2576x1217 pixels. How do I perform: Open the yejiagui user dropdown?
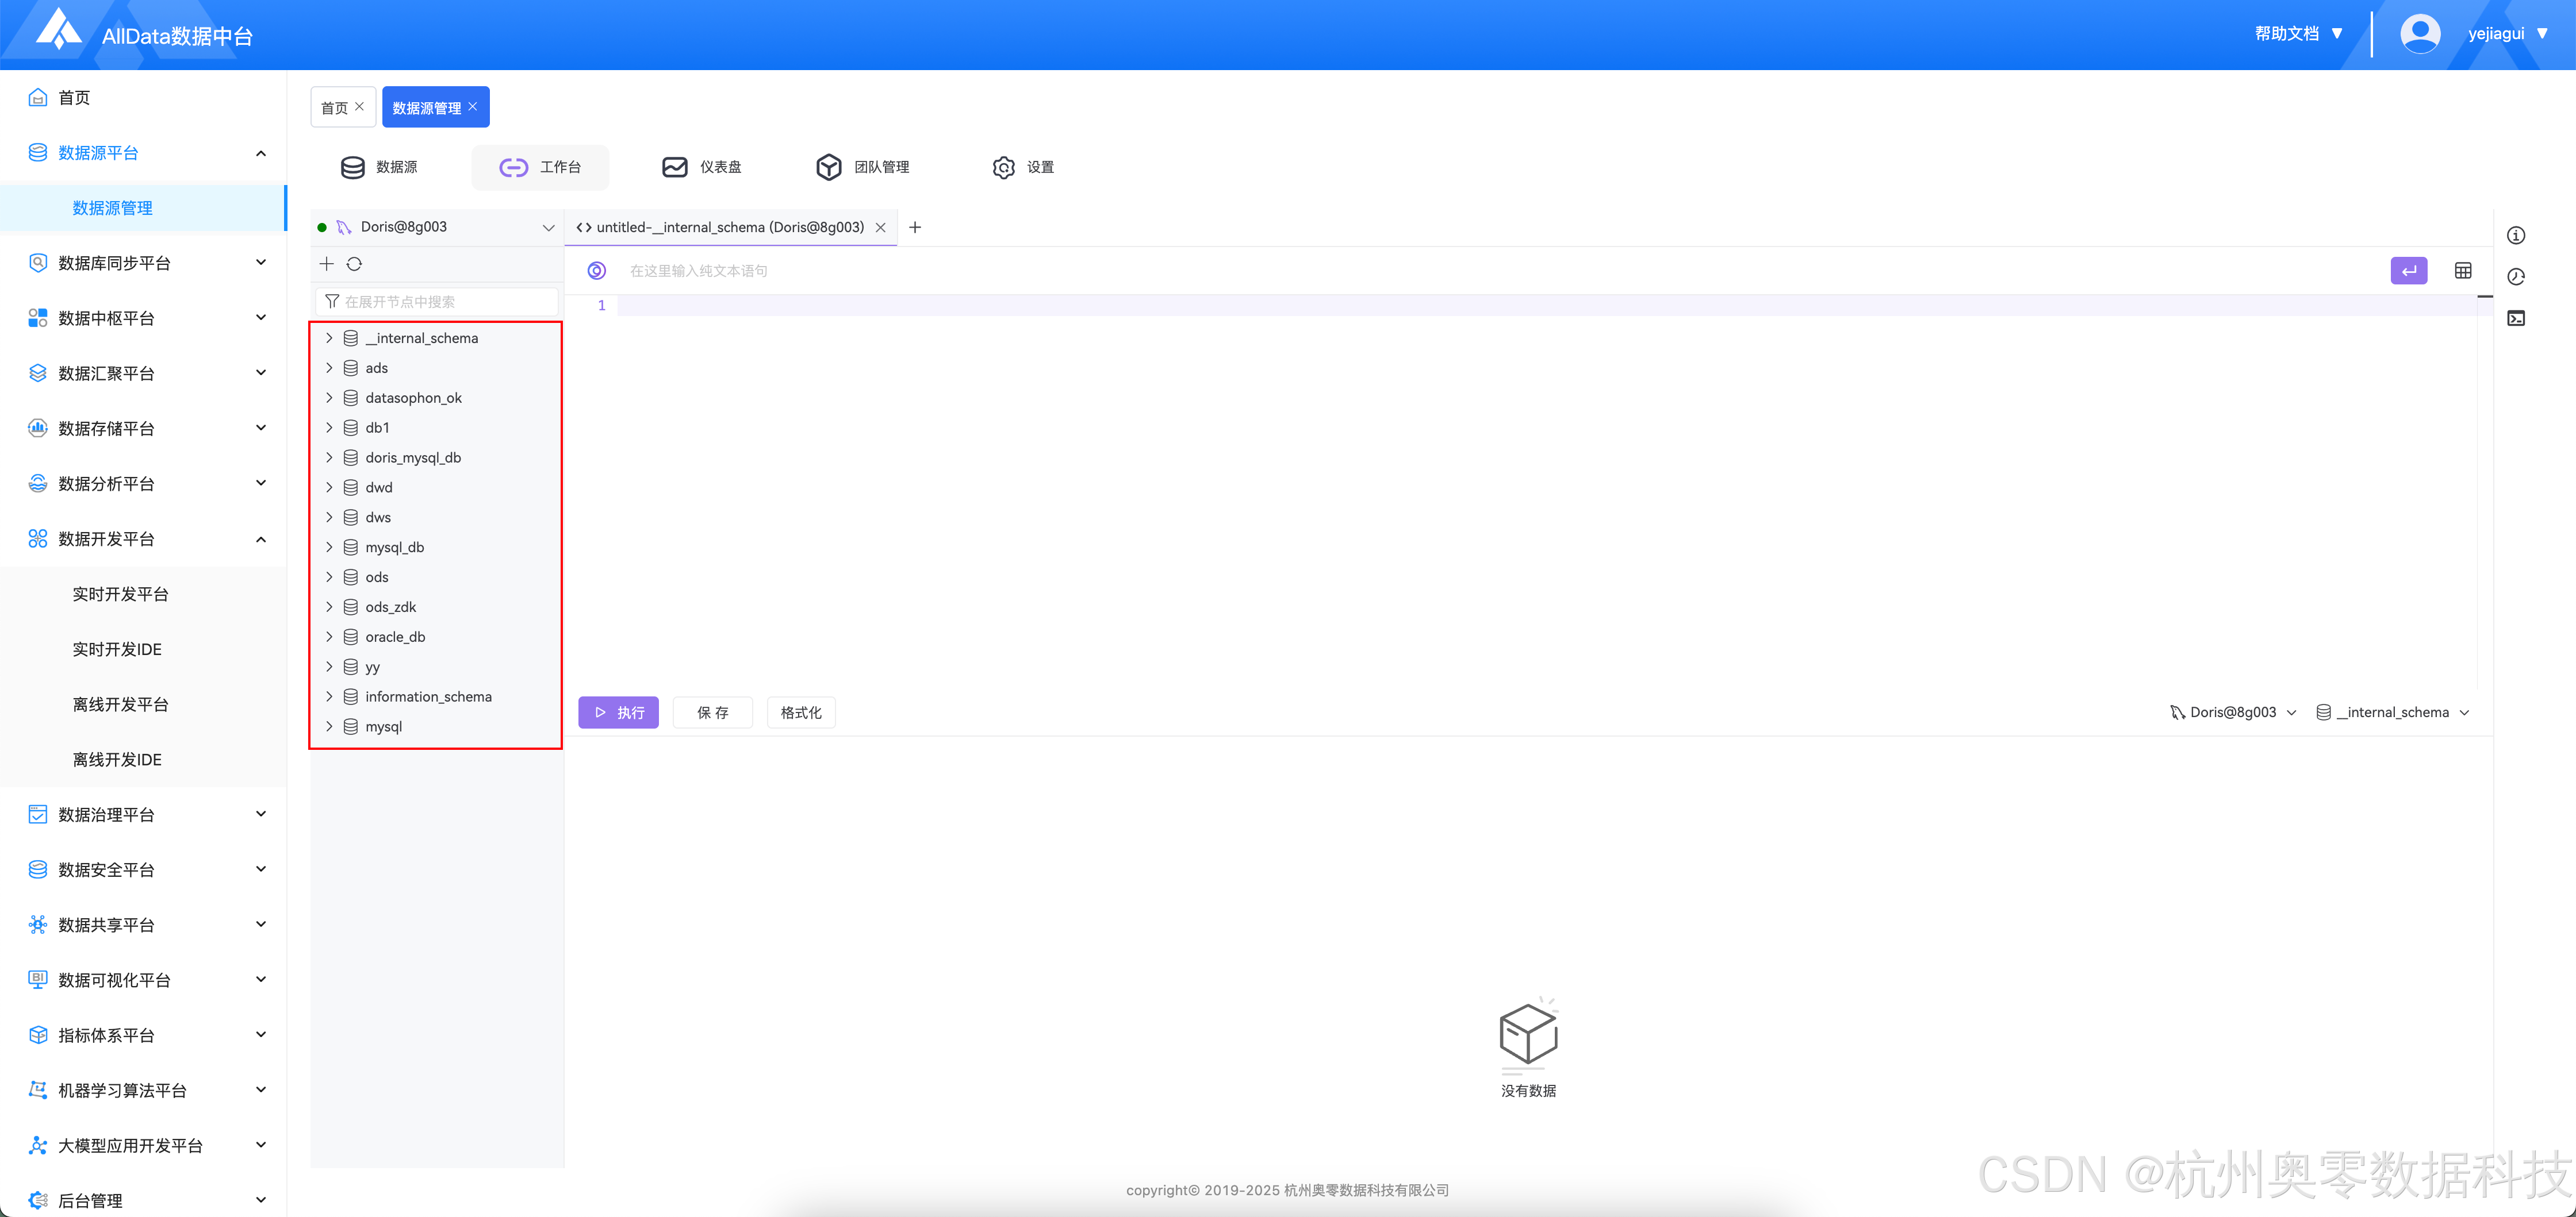(2508, 34)
